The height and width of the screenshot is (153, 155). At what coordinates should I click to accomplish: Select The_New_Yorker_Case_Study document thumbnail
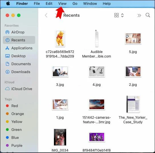point(133,104)
